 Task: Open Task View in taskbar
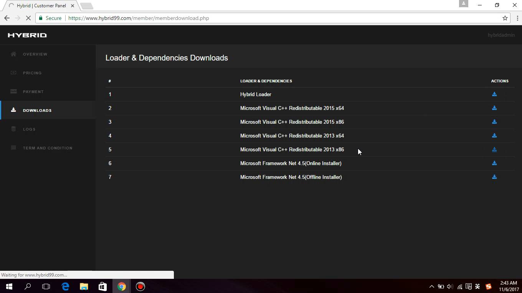click(46, 286)
